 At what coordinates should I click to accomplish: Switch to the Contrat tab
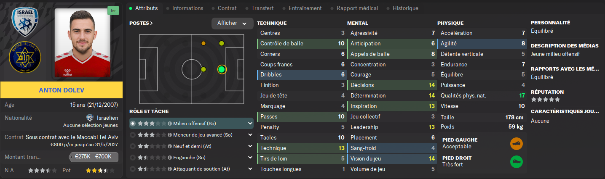[x=227, y=8]
